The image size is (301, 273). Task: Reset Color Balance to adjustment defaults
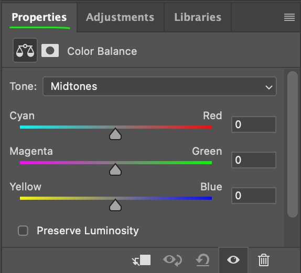[203, 260]
